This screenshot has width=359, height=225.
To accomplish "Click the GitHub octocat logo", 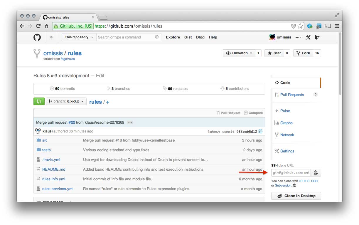I will point(37,37).
